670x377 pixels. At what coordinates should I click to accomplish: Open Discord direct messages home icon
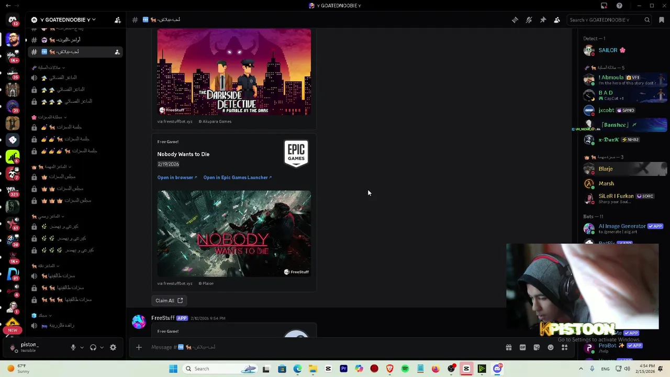(13, 20)
